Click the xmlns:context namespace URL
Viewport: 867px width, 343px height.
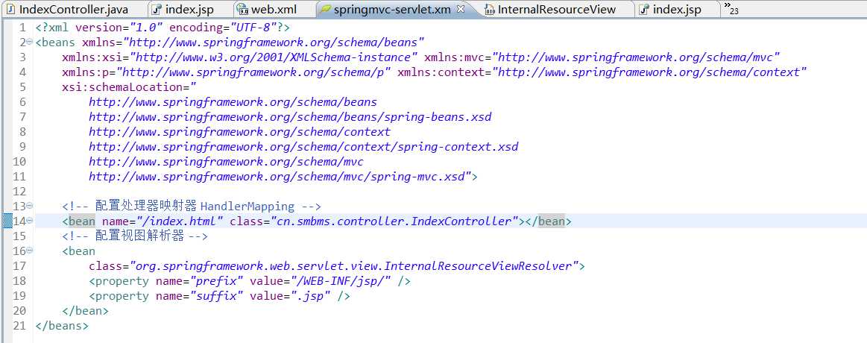coord(650,72)
